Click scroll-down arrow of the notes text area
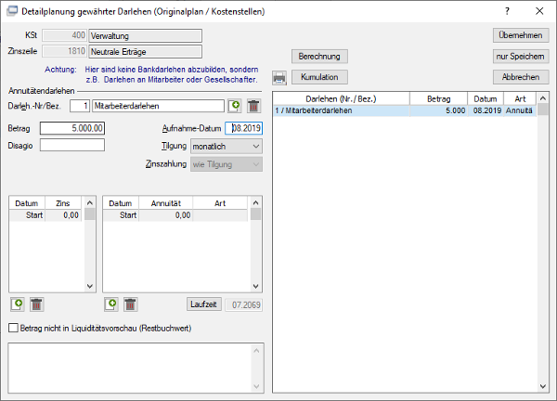Viewport: 557px width, 401px height. click(256, 386)
